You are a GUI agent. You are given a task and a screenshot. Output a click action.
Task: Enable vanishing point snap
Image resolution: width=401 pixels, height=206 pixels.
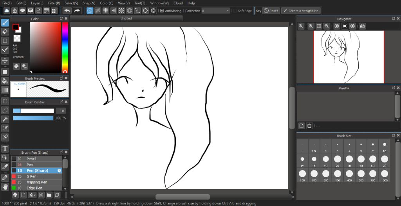114,11
